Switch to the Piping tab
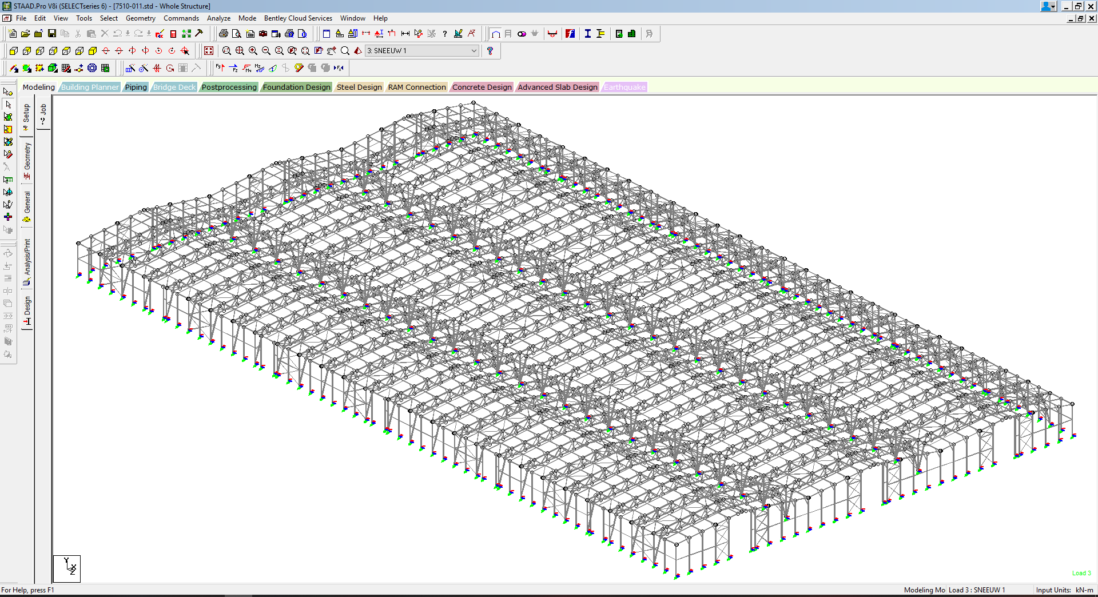The image size is (1098, 597). 136,87
